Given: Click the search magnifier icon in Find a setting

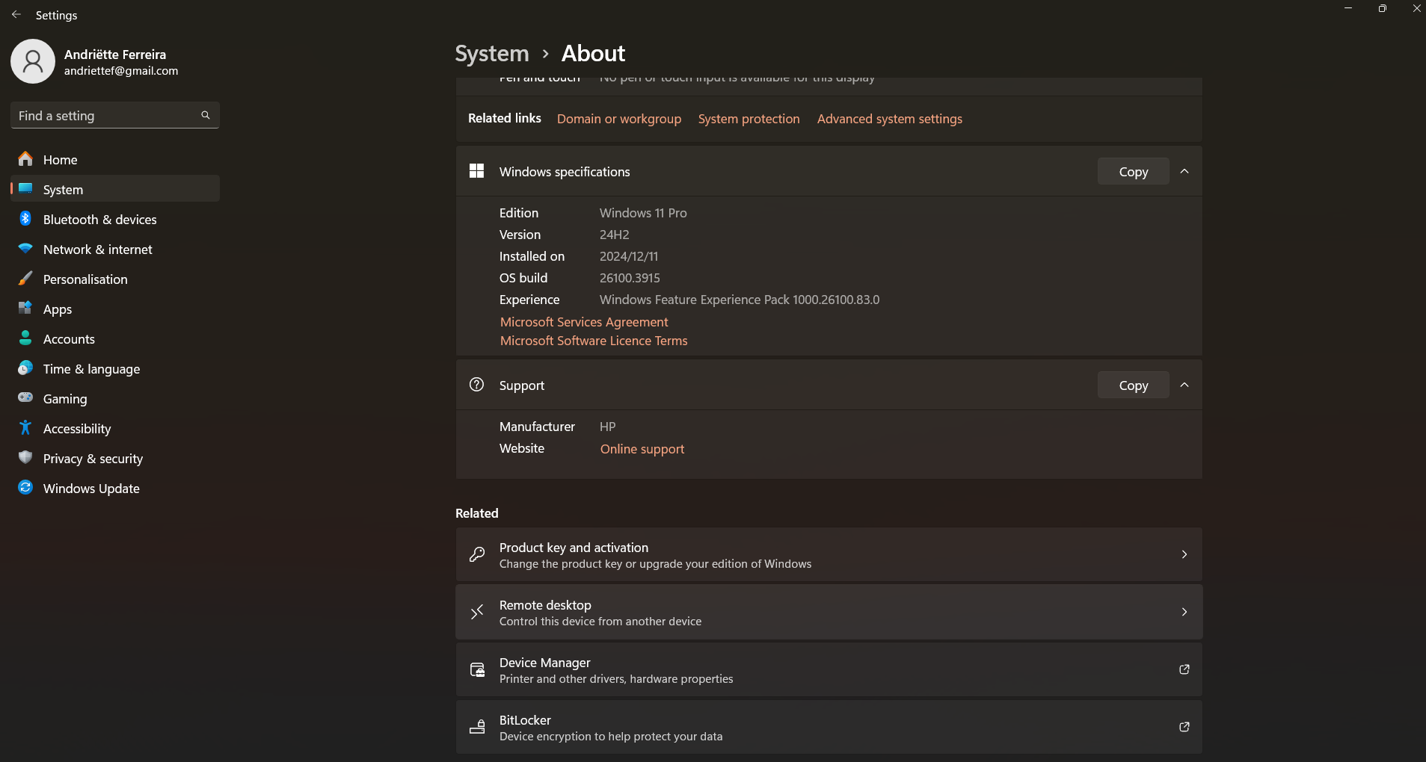Looking at the screenshot, I should [206, 115].
